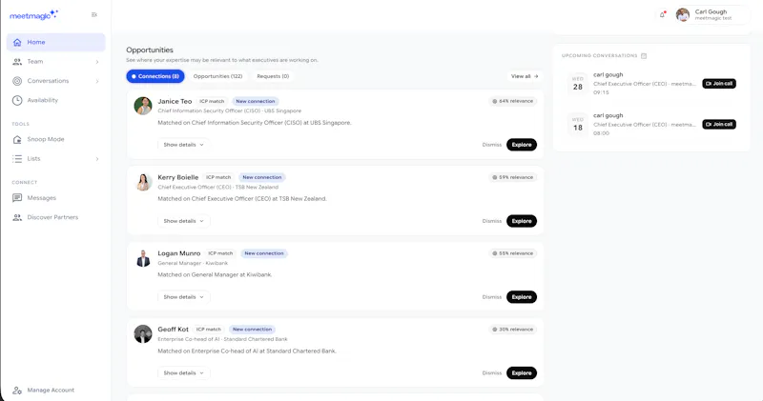Click the Team people icon

17,62
